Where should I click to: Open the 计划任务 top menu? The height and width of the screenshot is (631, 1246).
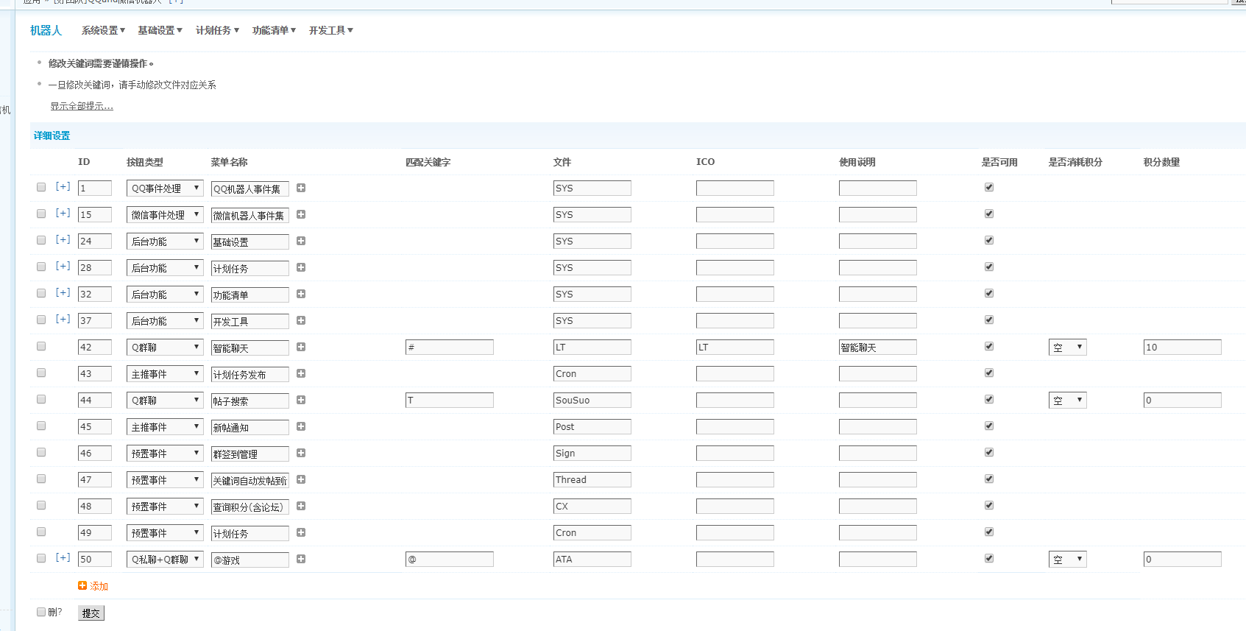217,30
